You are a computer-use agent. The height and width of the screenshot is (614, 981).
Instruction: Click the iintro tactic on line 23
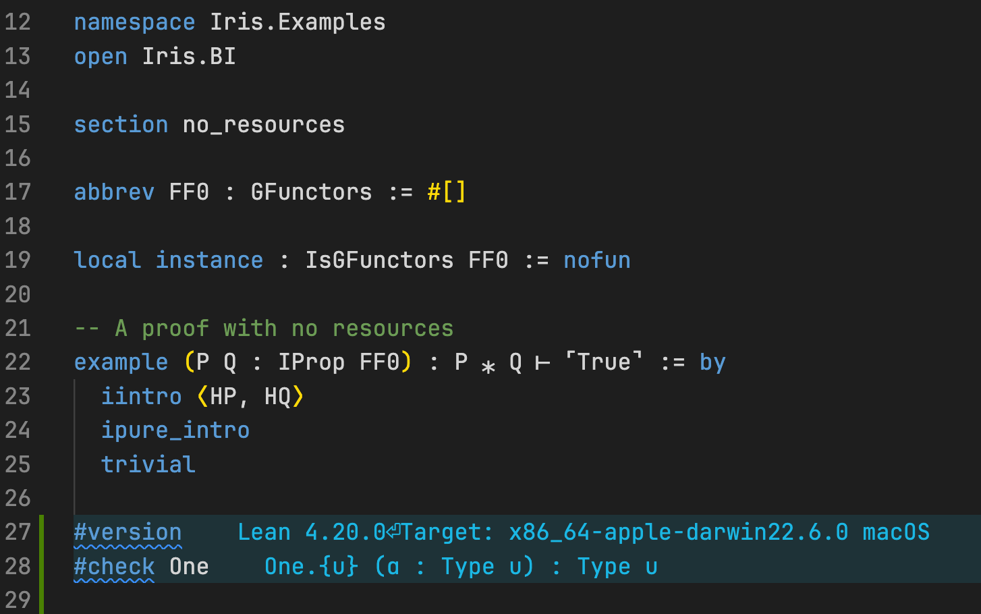(141, 396)
